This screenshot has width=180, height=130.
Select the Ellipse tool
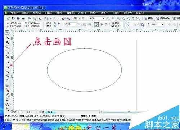tap(7, 66)
